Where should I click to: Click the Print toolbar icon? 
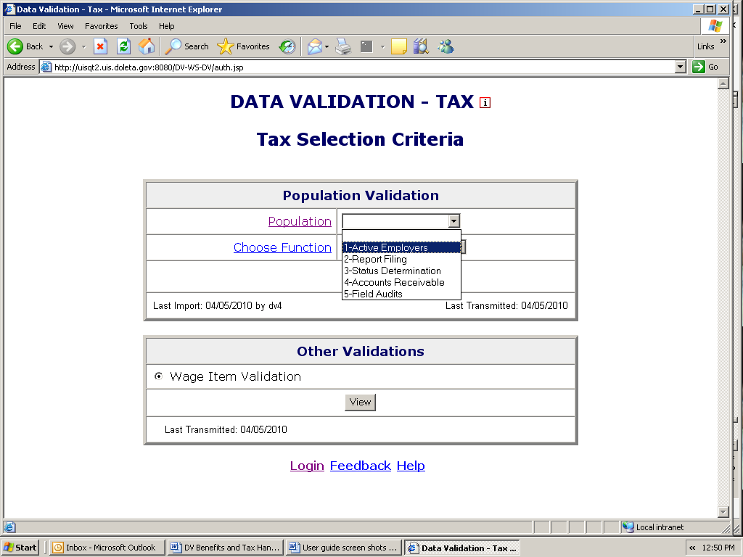[343, 46]
